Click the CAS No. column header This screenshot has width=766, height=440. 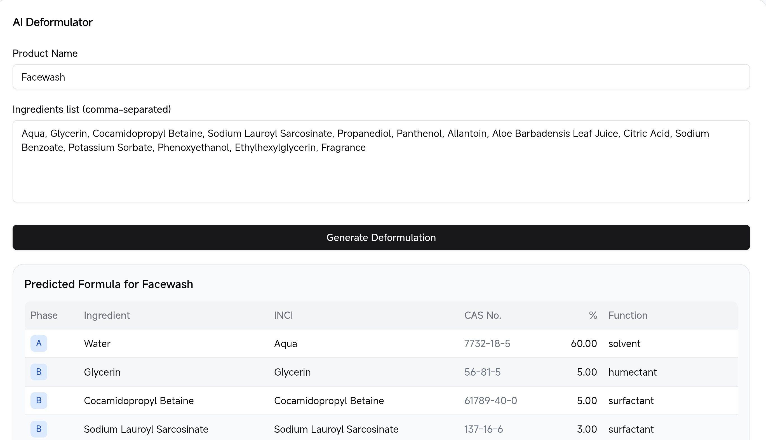483,315
